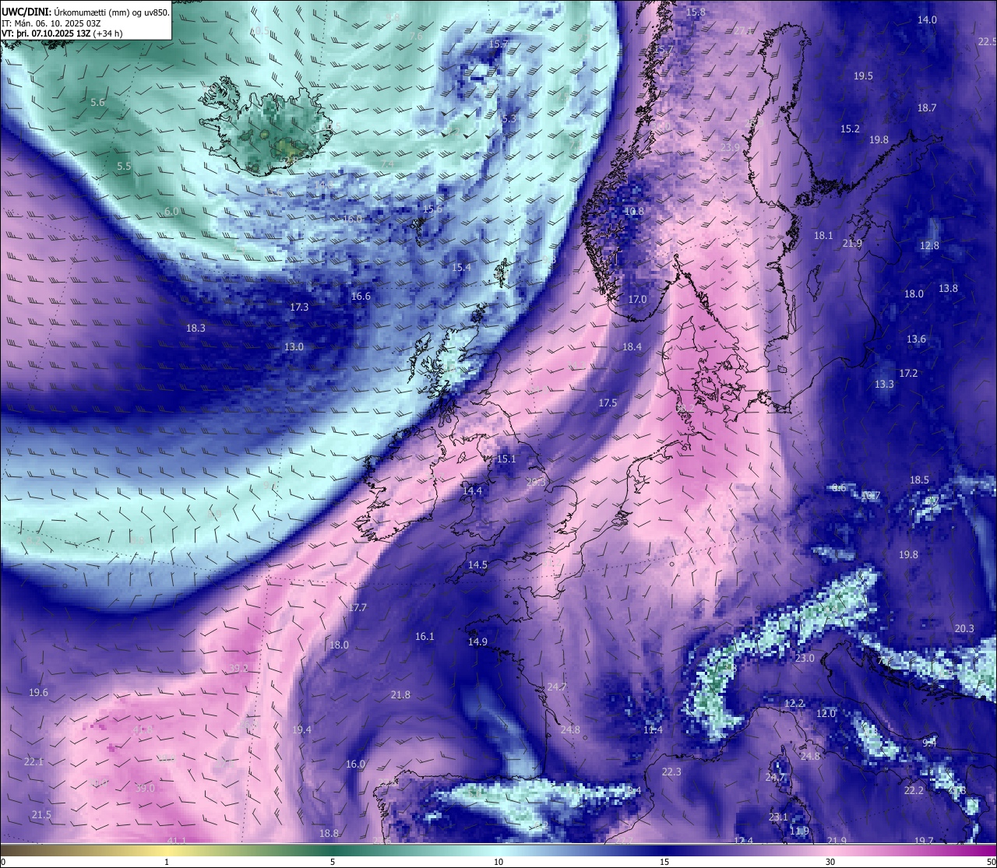The width and height of the screenshot is (997, 868).
Task: Click the 18.4 value label
Action: [x=632, y=346]
